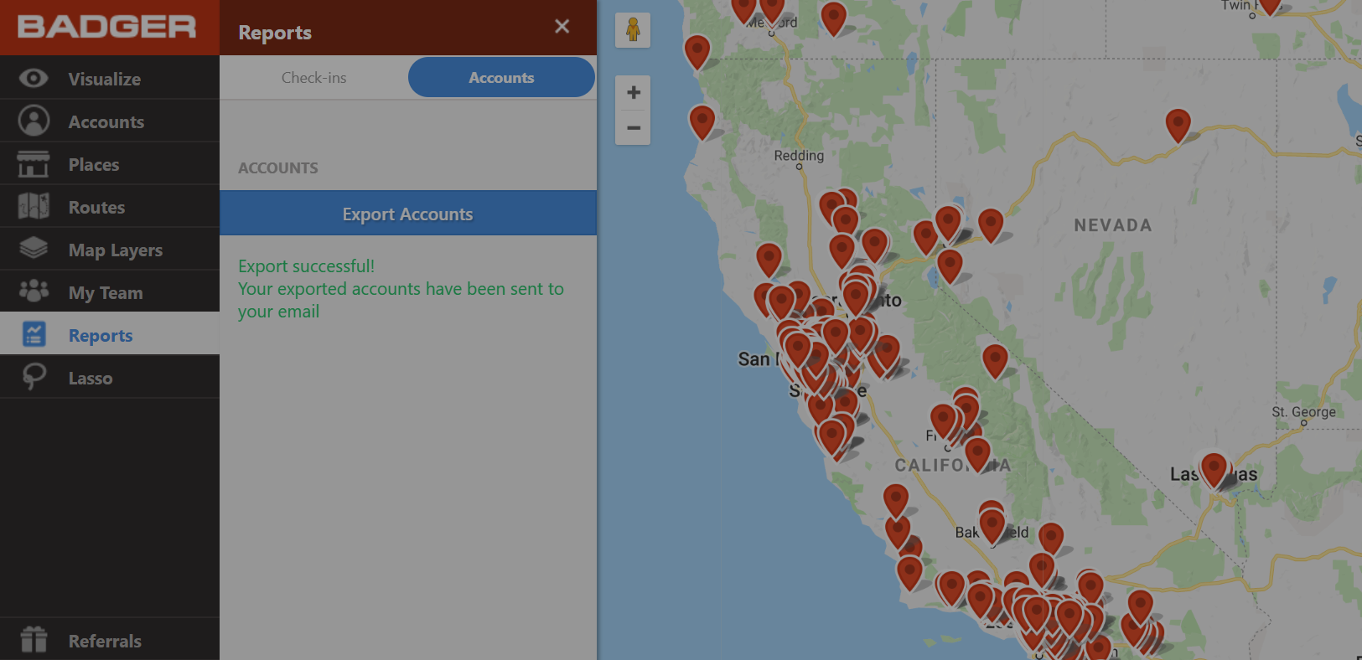
Task: Click the Lasso tool icon
Action: pos(34,377)
